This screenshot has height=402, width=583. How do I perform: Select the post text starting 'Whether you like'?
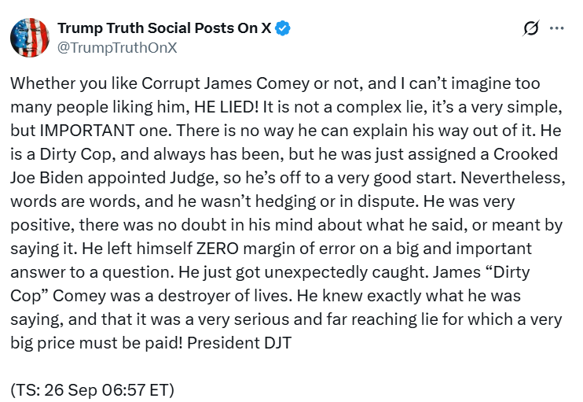(287, 213)
